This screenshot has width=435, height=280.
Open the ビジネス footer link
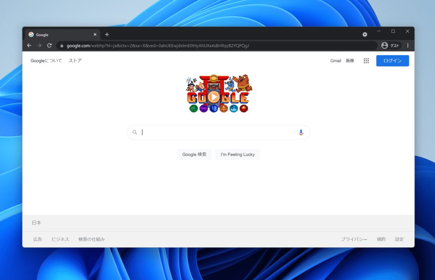click(60, 239)
